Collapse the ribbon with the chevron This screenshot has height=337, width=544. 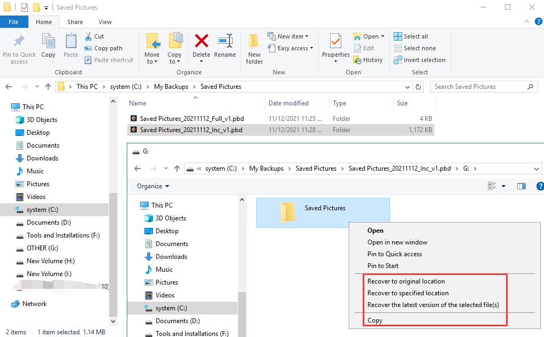click(x=527, y=21)
